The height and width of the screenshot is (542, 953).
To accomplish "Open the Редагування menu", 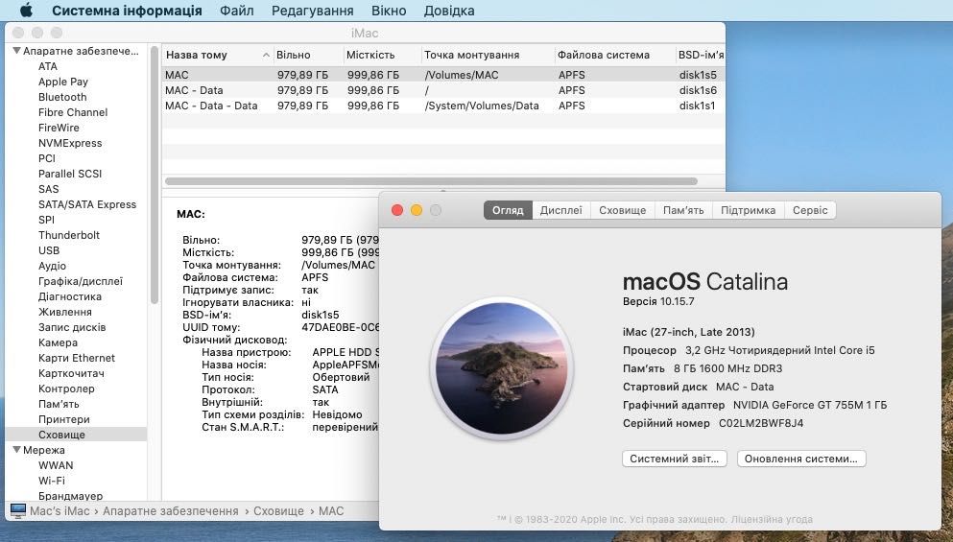I will (313, 11).
